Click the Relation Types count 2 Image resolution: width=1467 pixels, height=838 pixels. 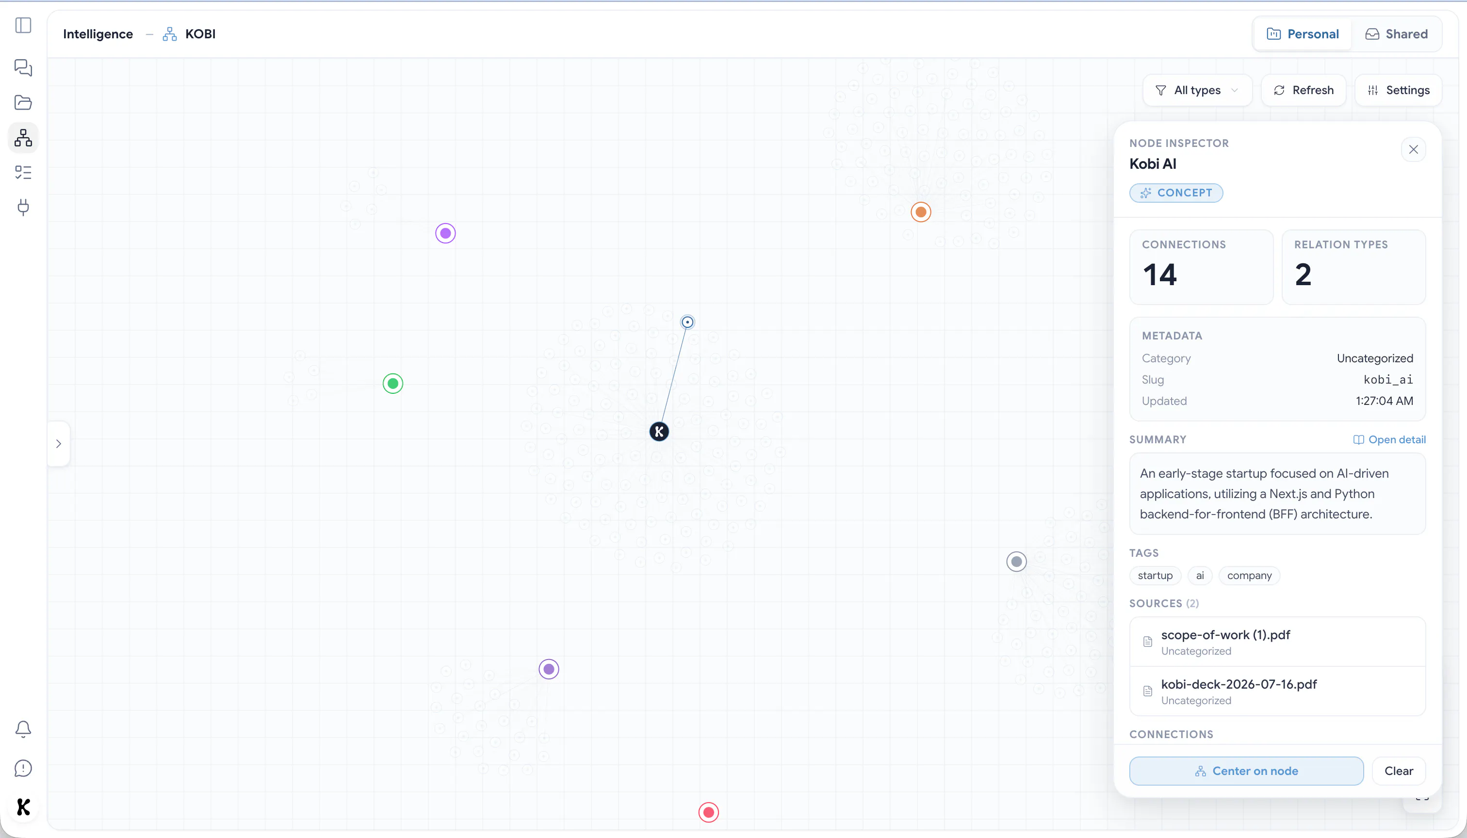(1304, 274)
